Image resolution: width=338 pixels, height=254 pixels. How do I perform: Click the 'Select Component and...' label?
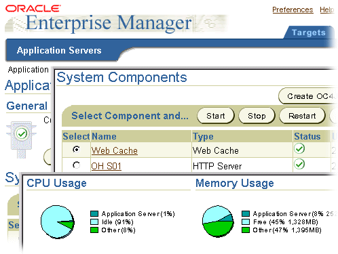click(130, 116)
